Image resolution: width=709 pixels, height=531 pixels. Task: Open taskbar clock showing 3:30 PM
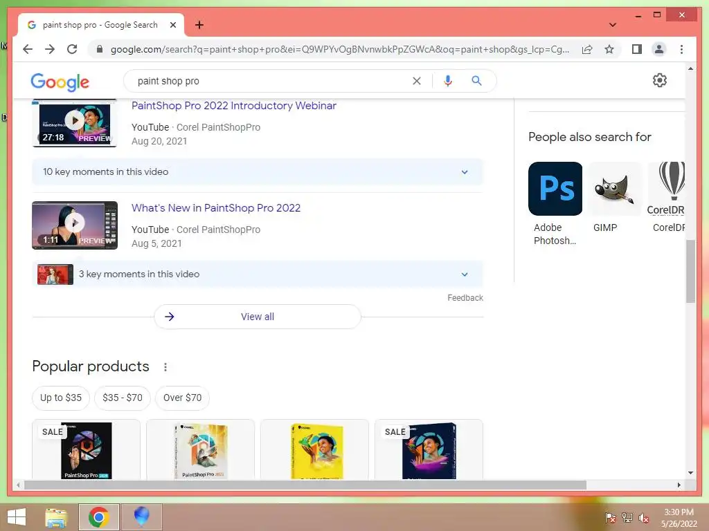tap(679, 518)
